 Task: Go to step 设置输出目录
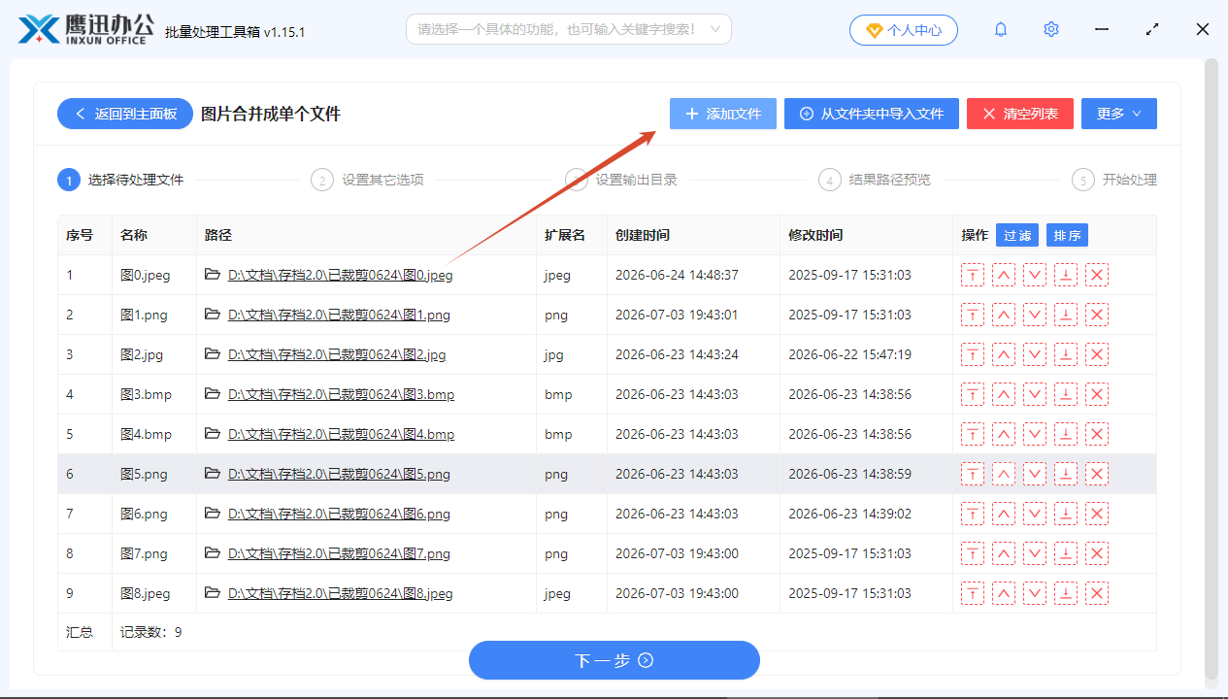[621, 180]
